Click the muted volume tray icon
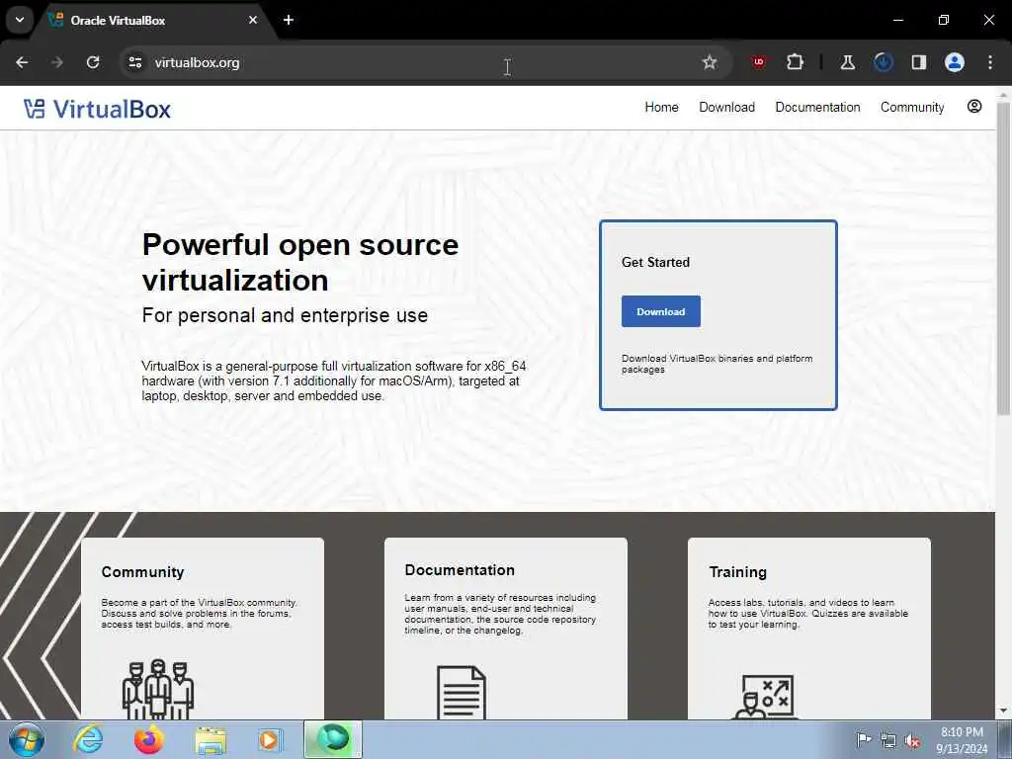The image size is (1012, 759). (x=912, y=740)
